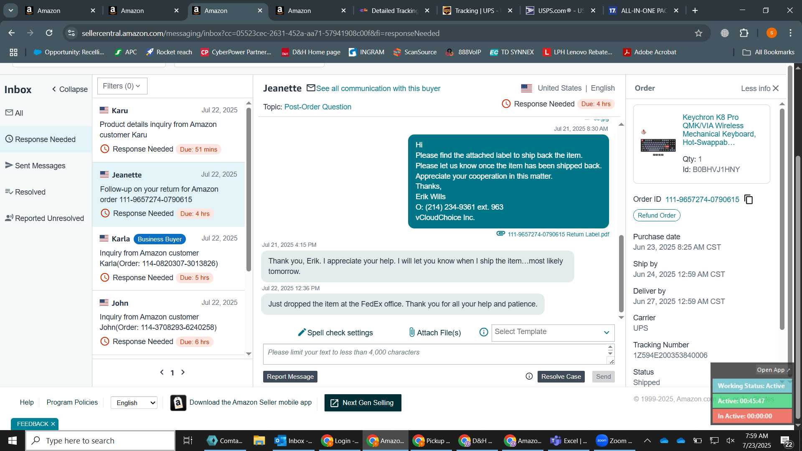Open the Select Template dropdown
802x451 pixels.
tap(553, 332)
